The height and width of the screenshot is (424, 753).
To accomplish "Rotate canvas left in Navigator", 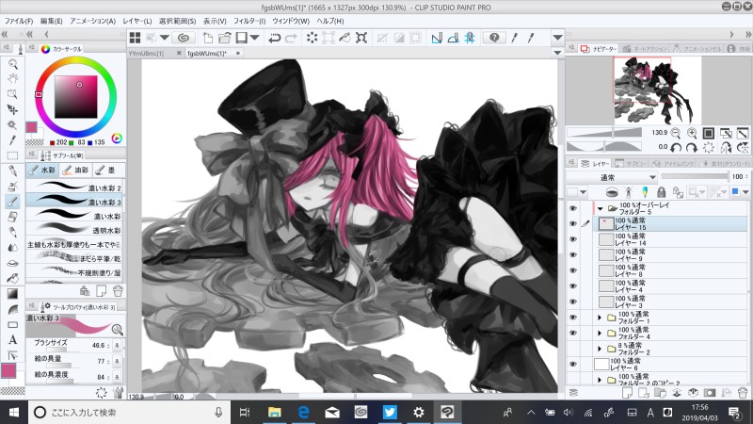I will (x=676, y=148).
